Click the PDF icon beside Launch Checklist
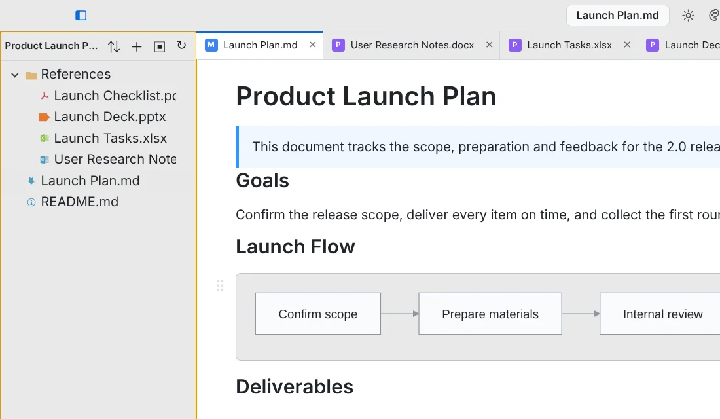Image resolution: width=720 pixels, height=419 pixels. [x=45, y=96]
